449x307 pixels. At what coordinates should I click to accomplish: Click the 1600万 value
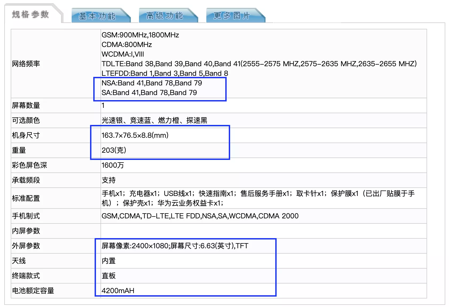(x=113, y=165)
